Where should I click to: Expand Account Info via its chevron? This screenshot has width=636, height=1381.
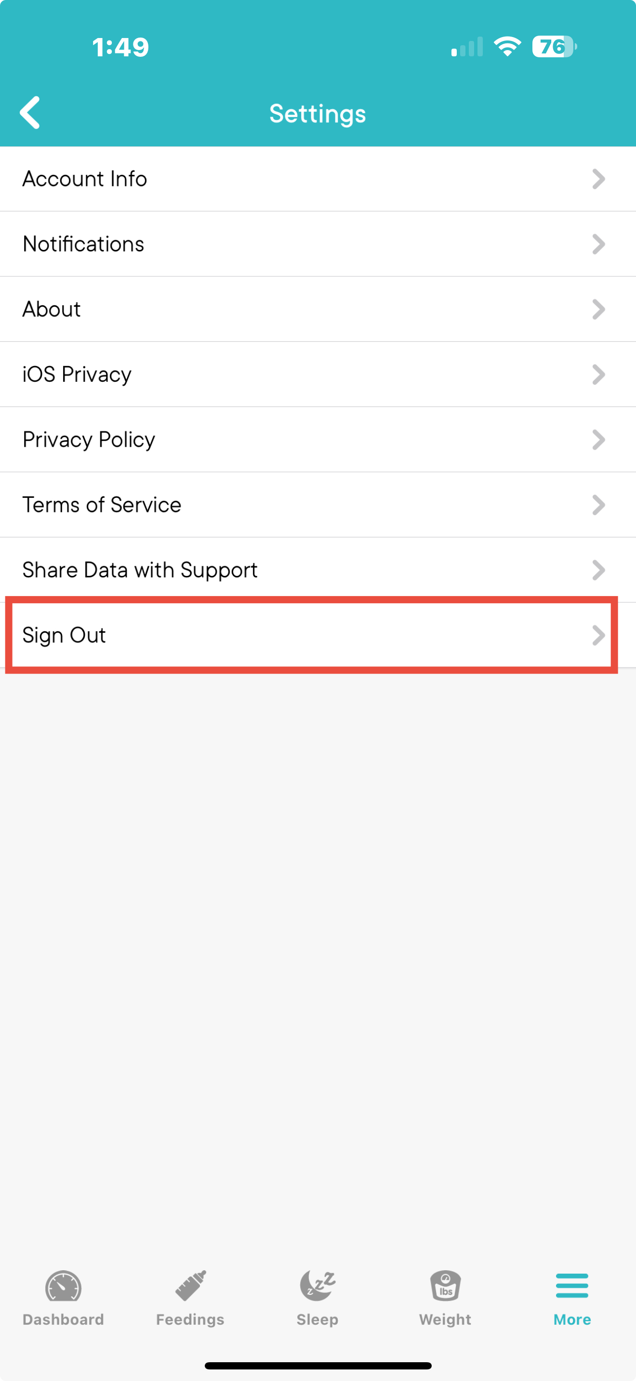598,179
